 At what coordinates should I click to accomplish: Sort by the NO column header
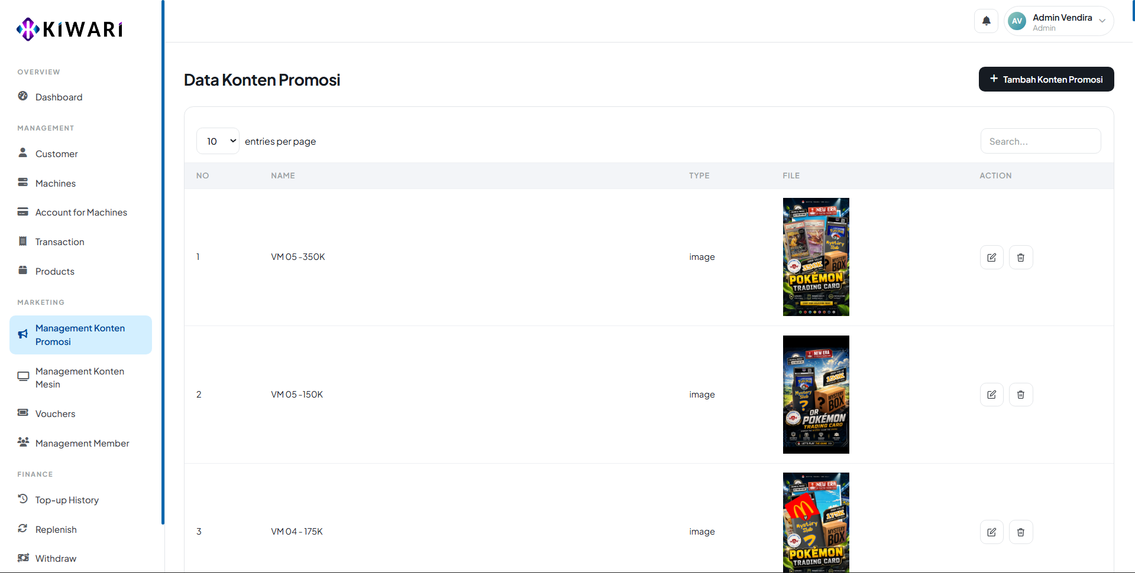coord(203,175)
